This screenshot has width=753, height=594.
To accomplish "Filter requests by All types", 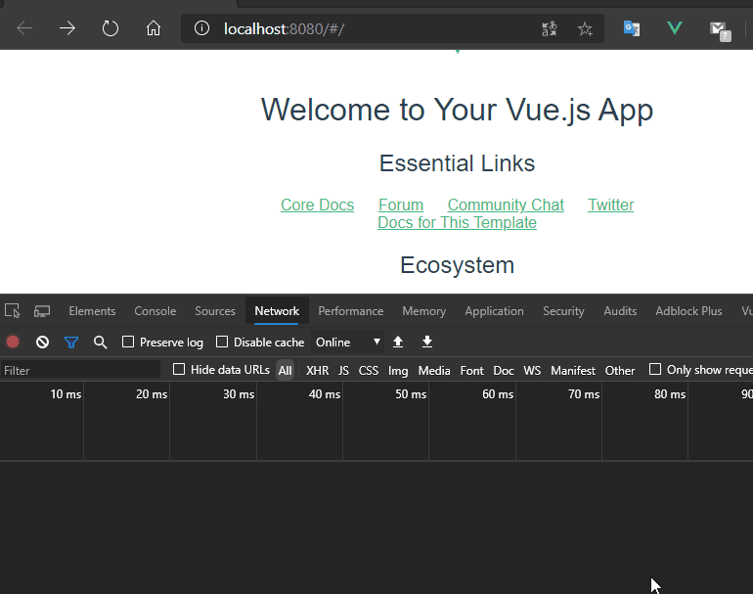I will (x=285, y=371).
